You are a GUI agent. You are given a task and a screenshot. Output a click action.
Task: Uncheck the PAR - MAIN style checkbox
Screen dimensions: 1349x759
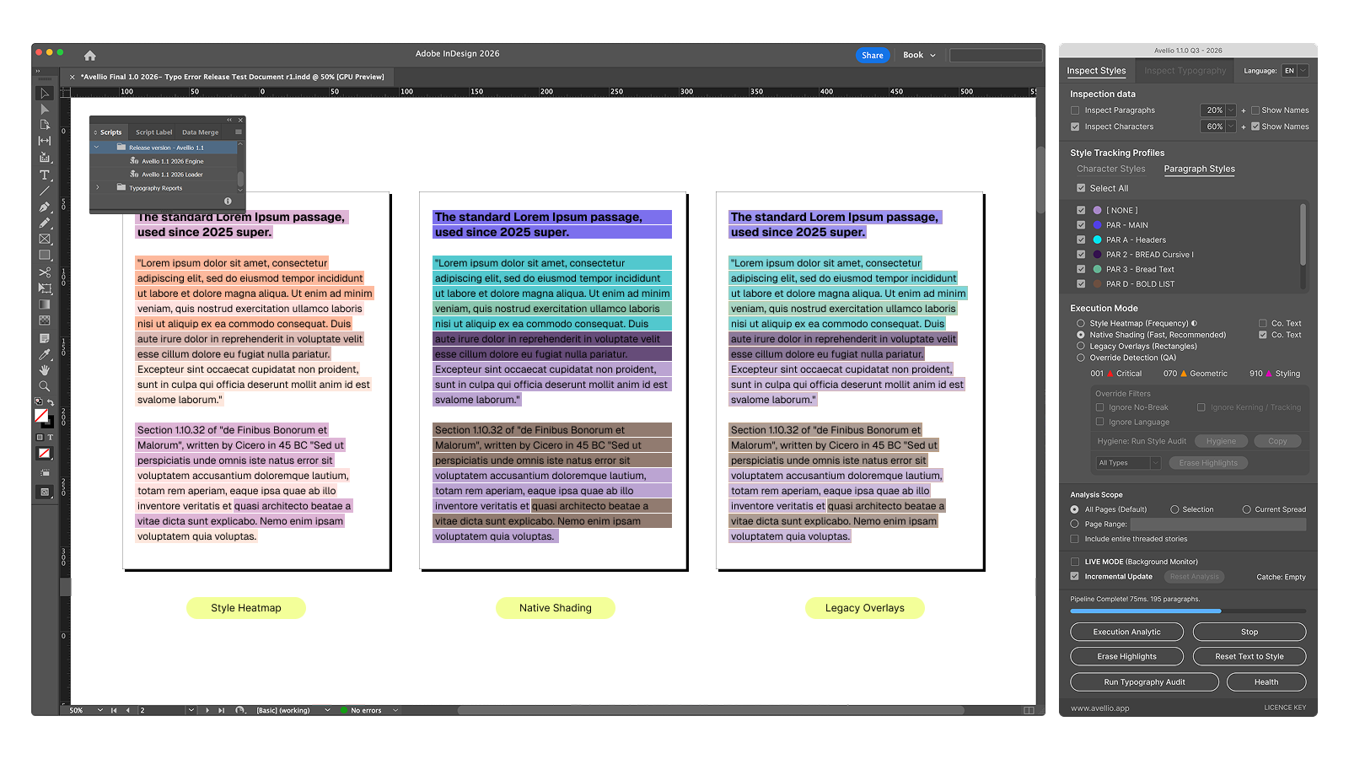click(1081, 225)
